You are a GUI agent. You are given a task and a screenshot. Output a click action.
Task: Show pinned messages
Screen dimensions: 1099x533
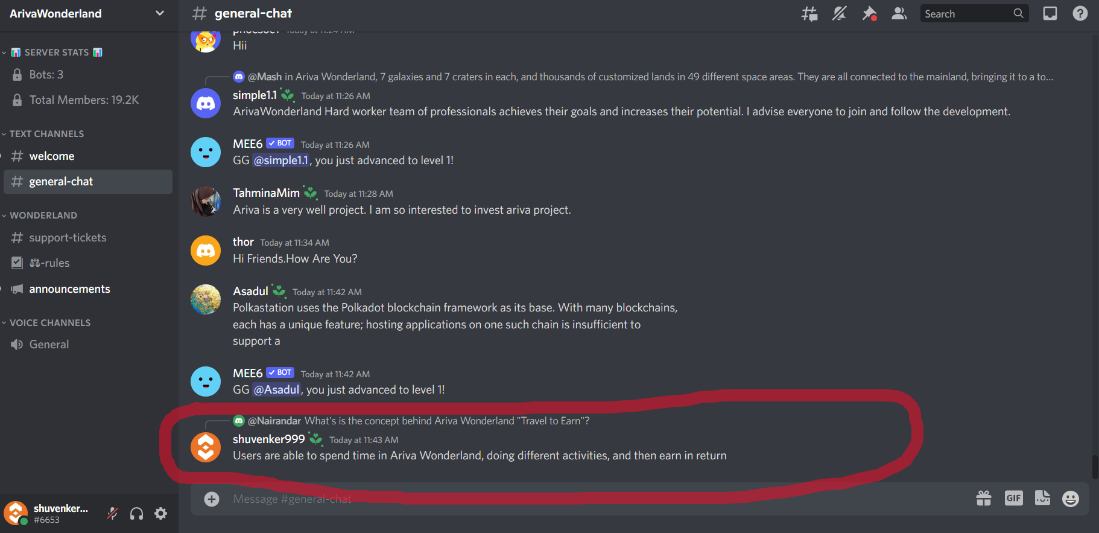click(869, 13)
